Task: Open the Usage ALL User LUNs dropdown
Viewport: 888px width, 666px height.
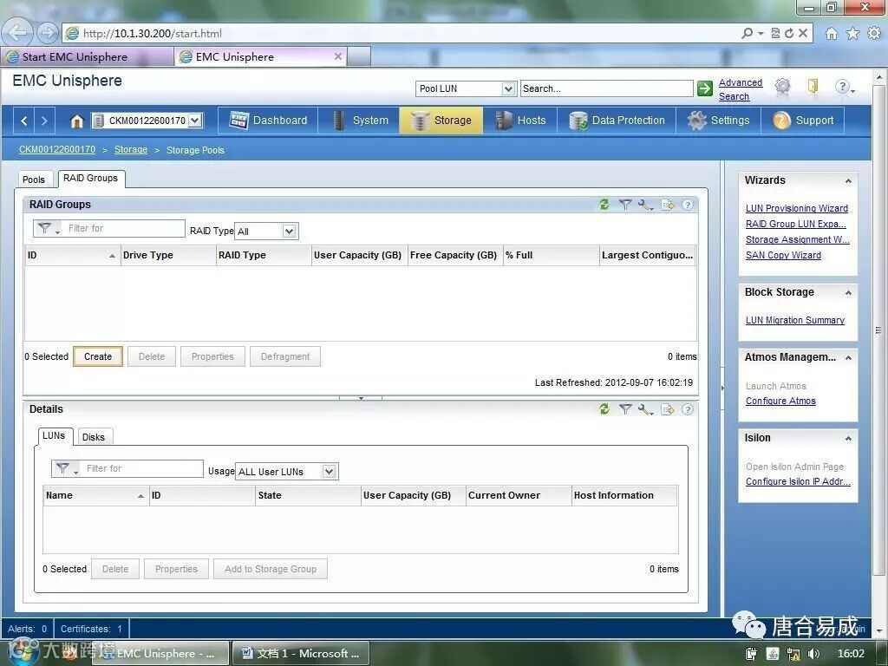Action: 329,472
